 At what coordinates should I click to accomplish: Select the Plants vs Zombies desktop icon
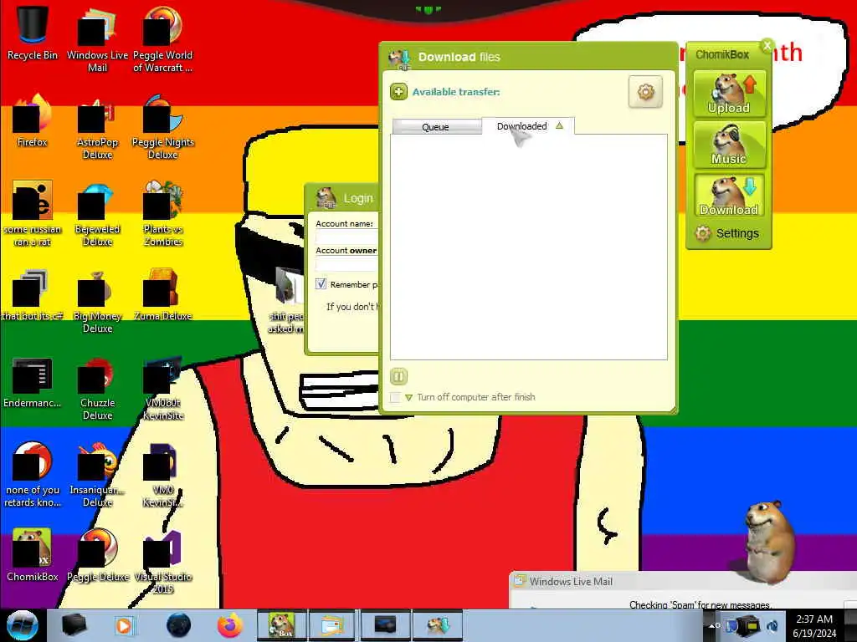coord(163,214)
